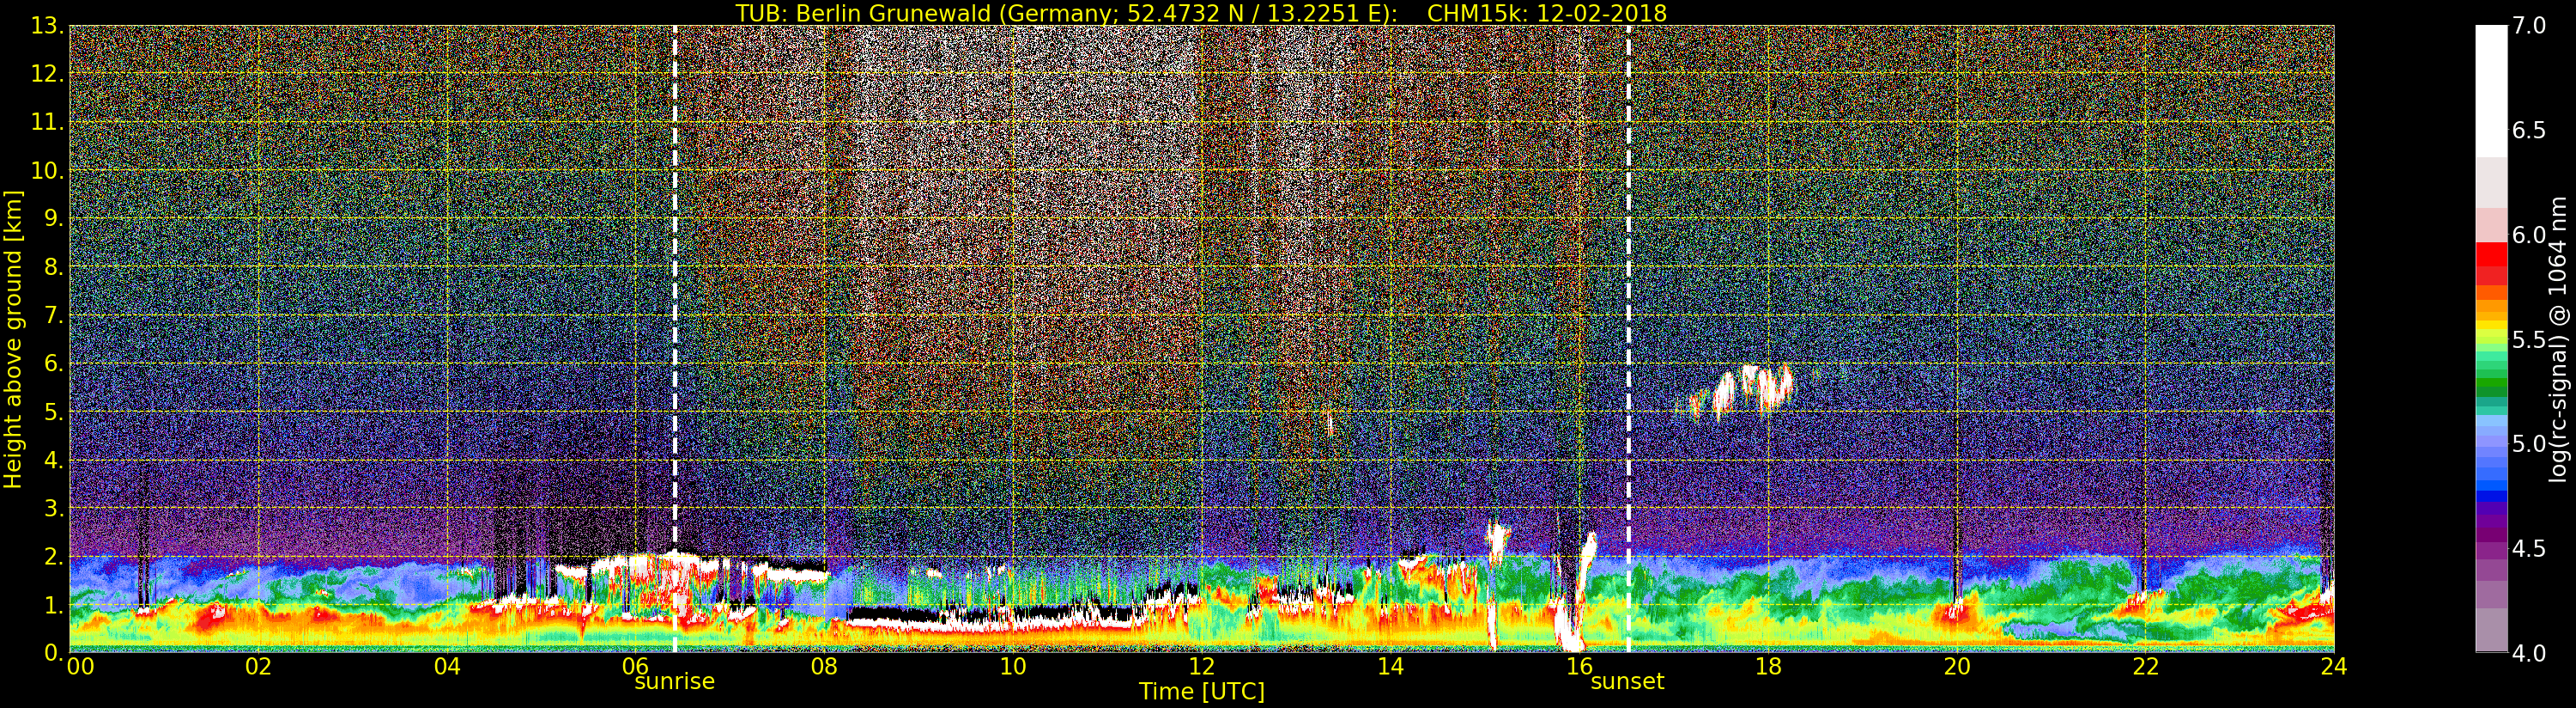Click the colorbar value '6.5'

2529,131
